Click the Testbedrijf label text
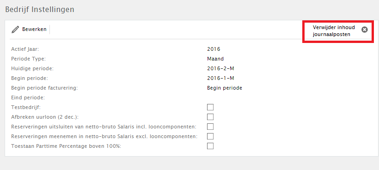 pos(26,107)
